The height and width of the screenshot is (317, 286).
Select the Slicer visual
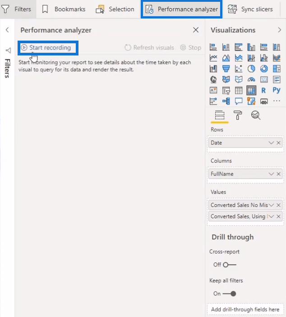tap(226, 90)
